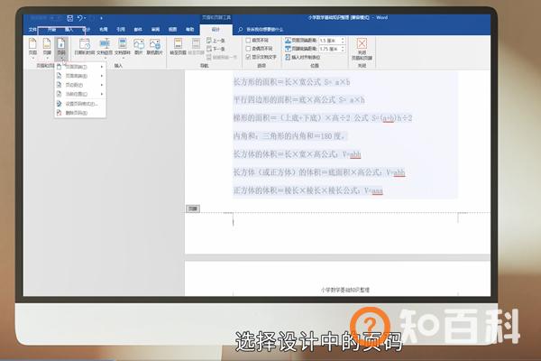541x361 pixels.
Task: Switch to the 邮件 (Mailings) tab
Action: click(x=138, y=30)
